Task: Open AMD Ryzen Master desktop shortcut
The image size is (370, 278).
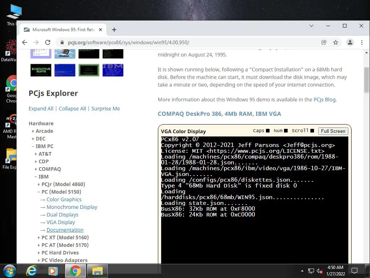Action: click(x=10, y=126)
